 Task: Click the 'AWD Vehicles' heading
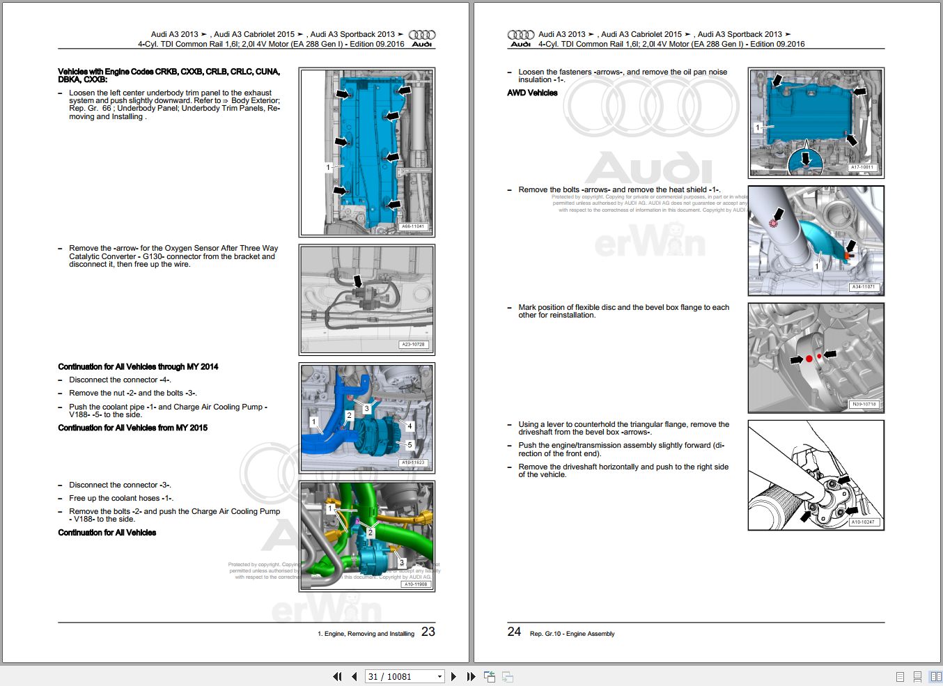pos(532,93)
